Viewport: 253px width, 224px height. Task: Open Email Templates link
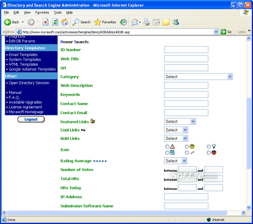[23, 55]
